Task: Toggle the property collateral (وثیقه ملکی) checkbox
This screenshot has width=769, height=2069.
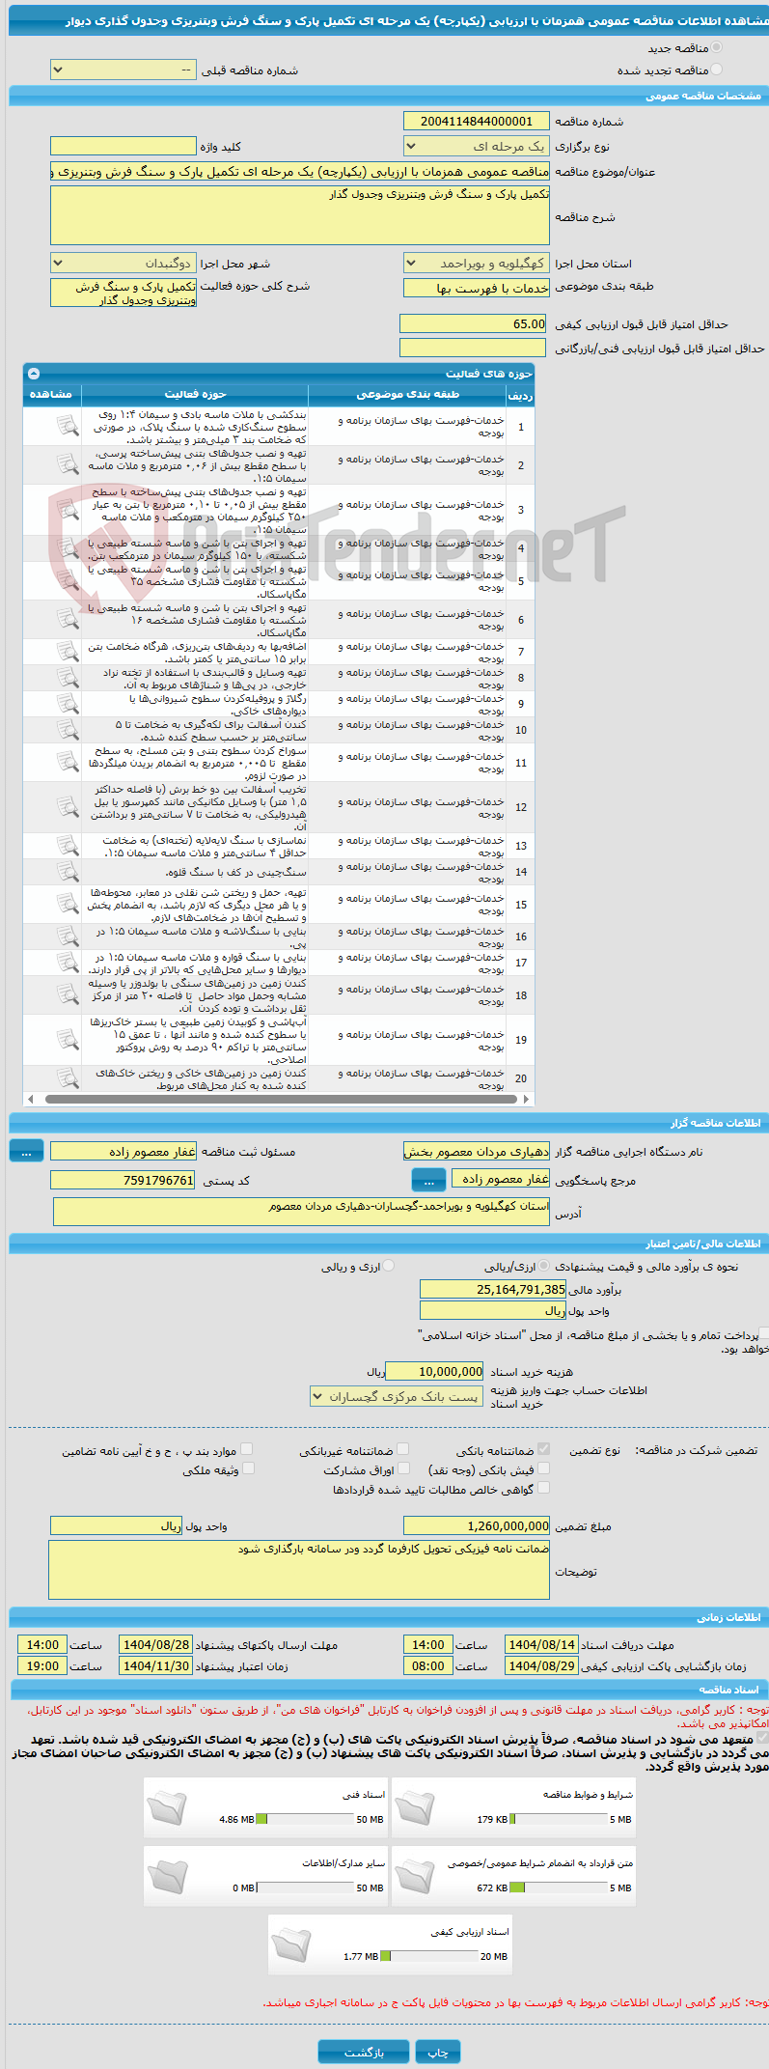Action: click(x=248, y=1468)
